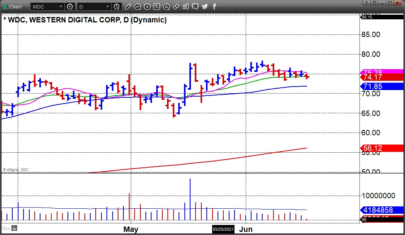Image resolution: width=405 pixels, height=235 pixels.
Task: Click the 05/25/2021 date cursor label
Action: pyautogui.click(x=223, y=229)
